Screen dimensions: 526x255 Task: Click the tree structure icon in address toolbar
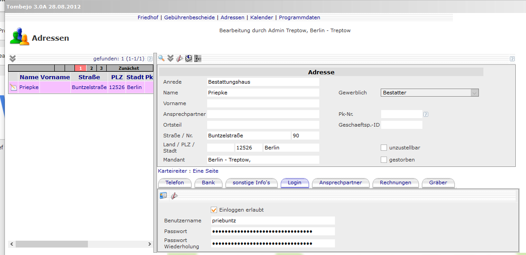click(x=198, y=58)
